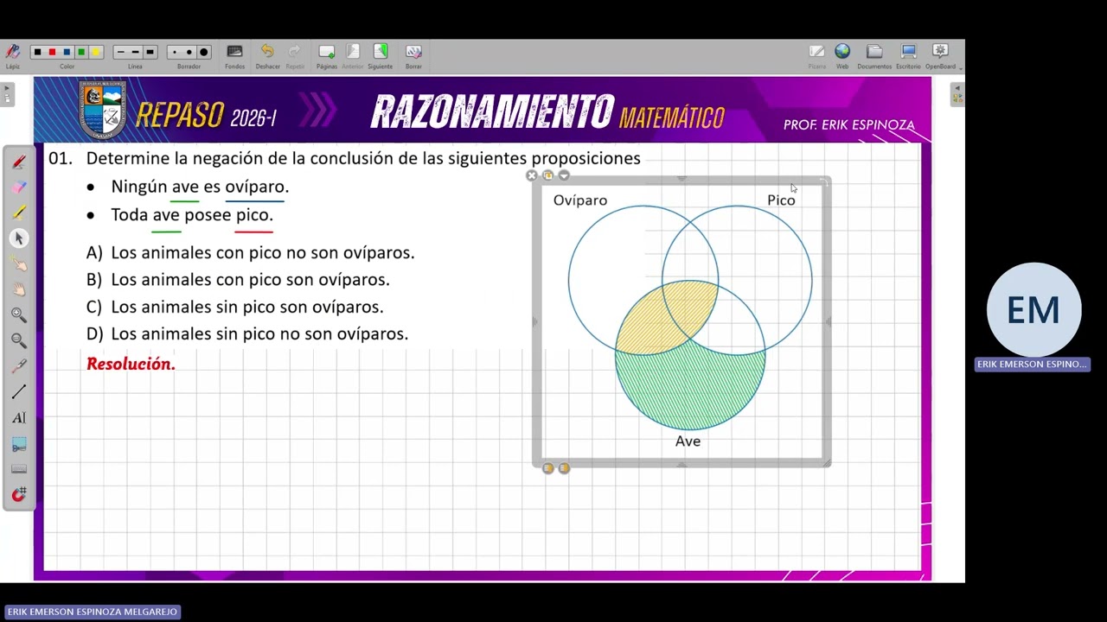Choose the thin line width

coord(120,52)
